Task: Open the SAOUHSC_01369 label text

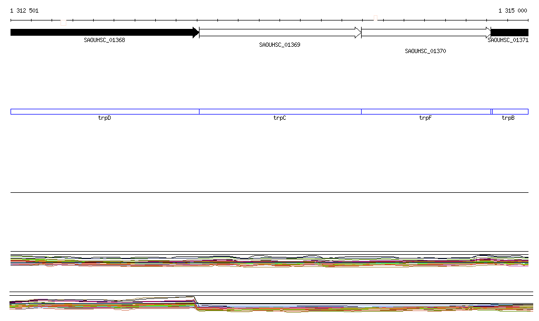Action: coord(280,45)
